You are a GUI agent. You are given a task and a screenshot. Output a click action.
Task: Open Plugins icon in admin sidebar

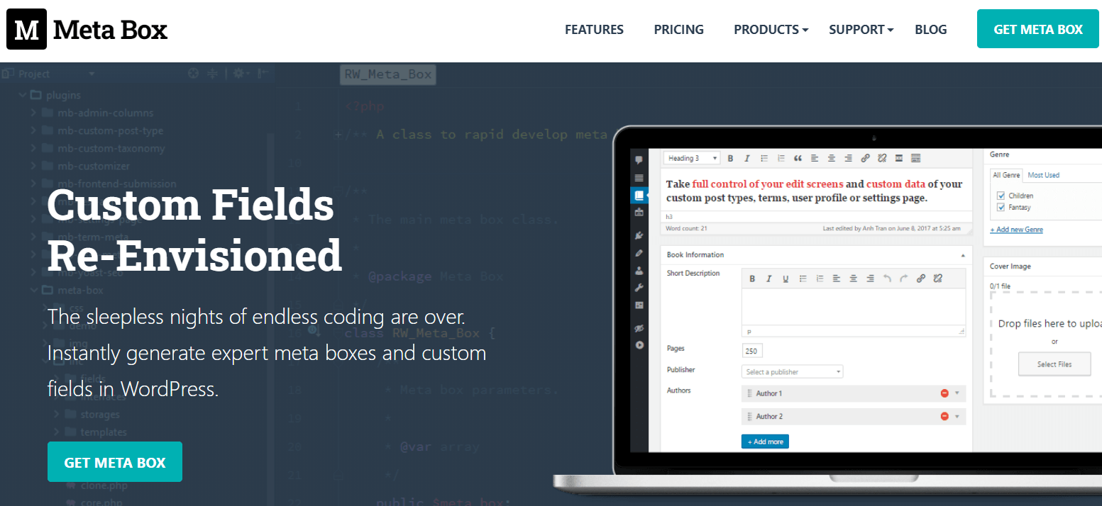point(639,235)
